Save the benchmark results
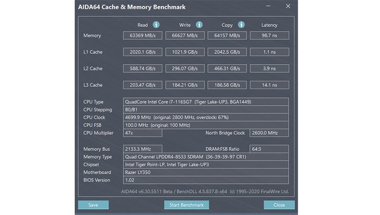 tap(93, 205)
